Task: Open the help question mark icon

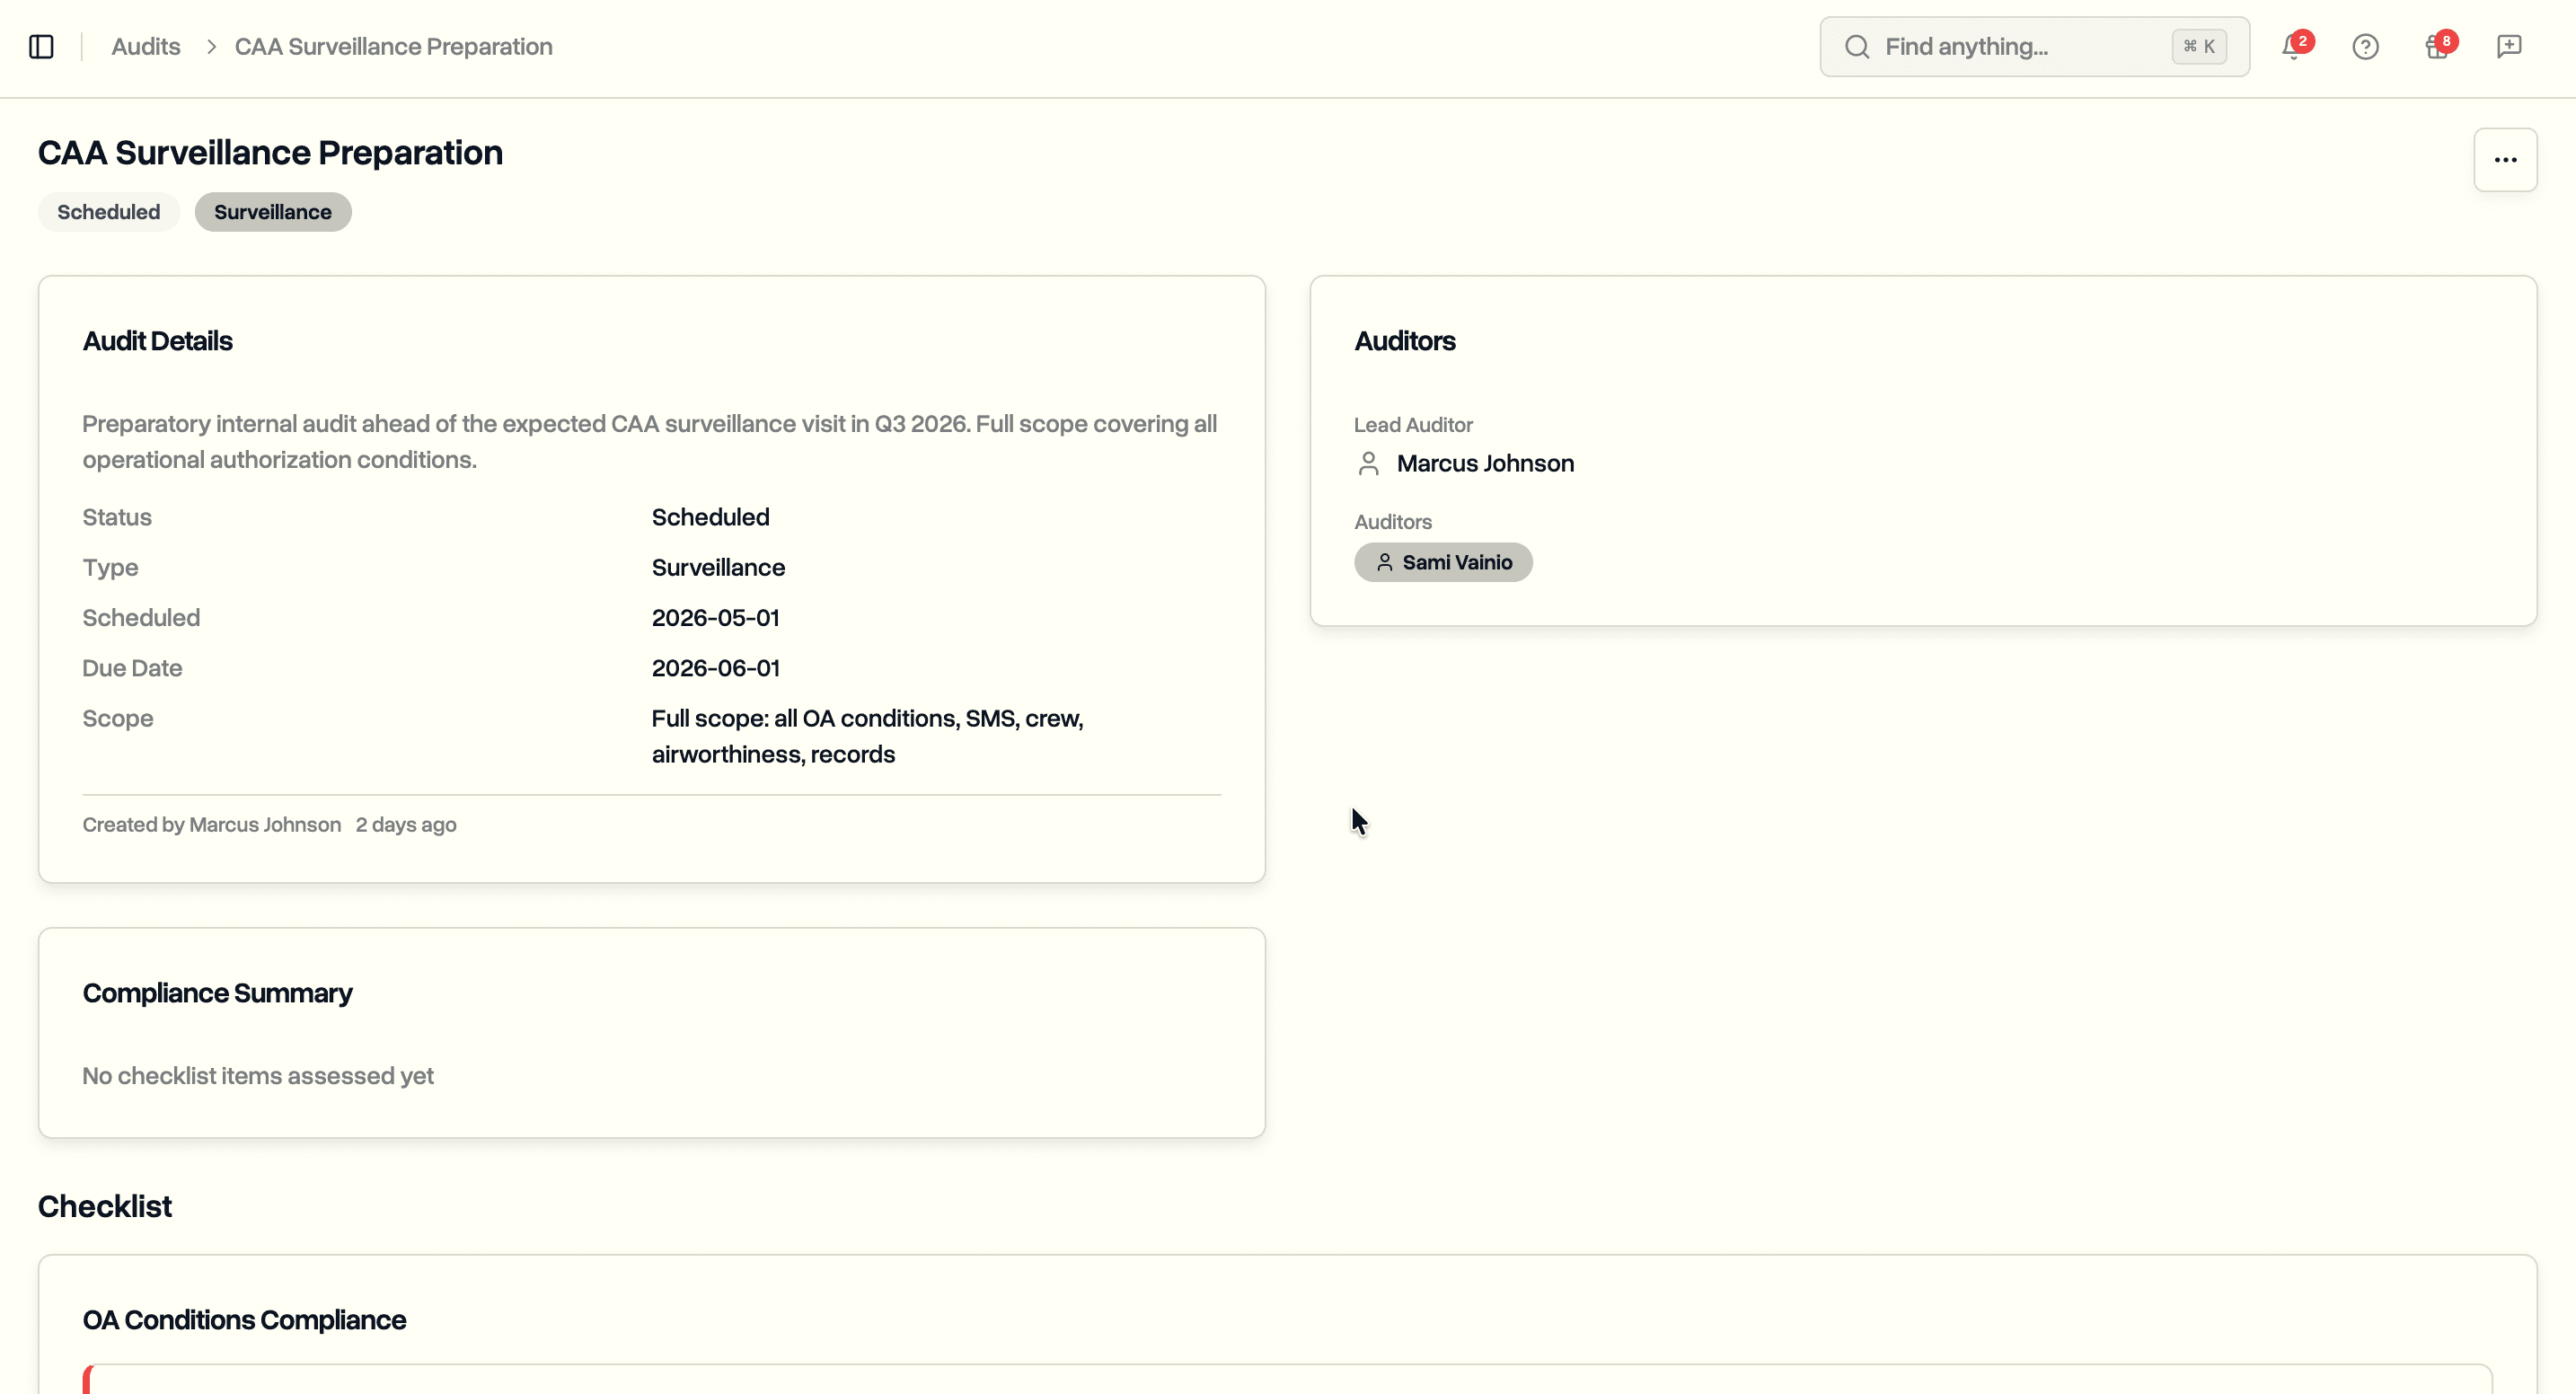Action: click(x=2366, y=45)
